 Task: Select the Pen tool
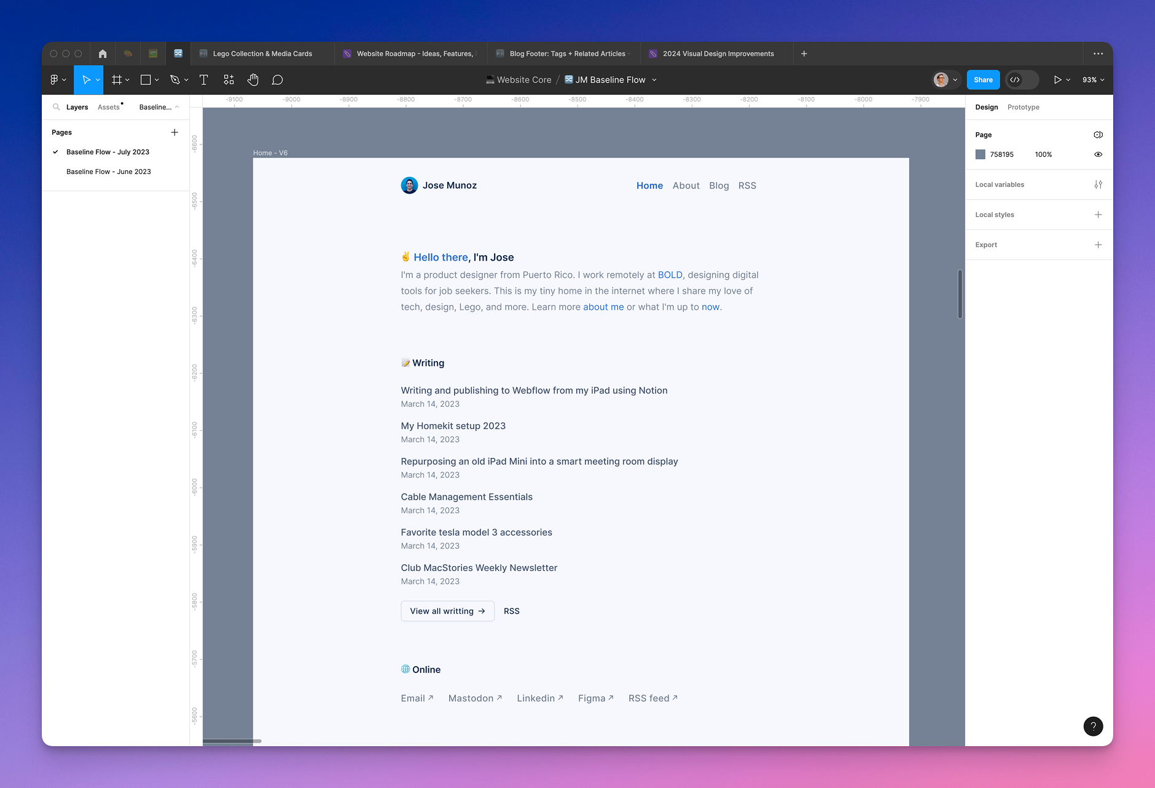pos(175,79)
